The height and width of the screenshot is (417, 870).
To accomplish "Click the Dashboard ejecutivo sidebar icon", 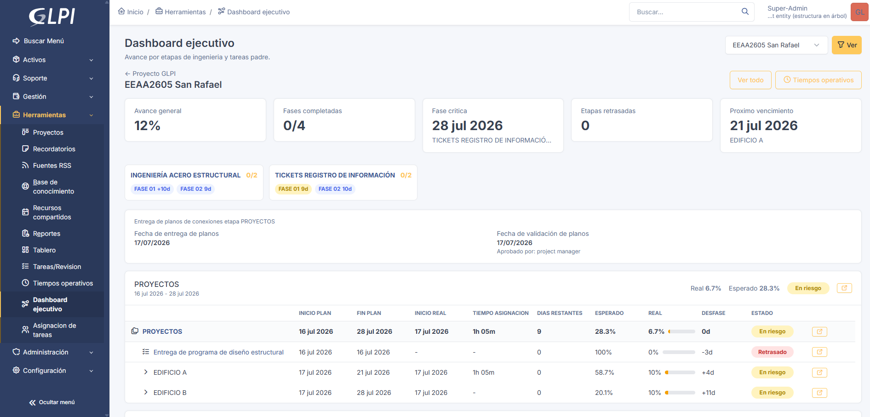I will coord(25,304).
